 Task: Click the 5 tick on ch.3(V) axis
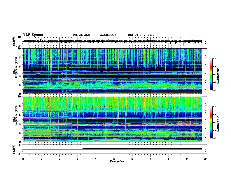pos(20,145)
